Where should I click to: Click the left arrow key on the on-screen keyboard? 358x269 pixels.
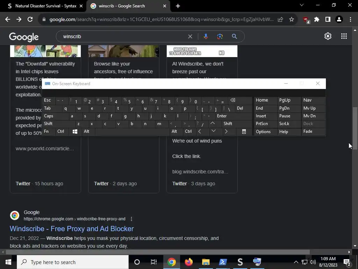(200, 132)
